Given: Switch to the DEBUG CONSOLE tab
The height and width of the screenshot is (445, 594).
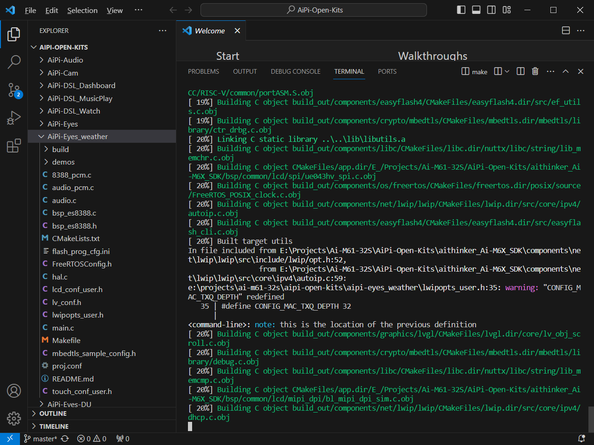Looking at the screenshot, I should click(296, 71).
